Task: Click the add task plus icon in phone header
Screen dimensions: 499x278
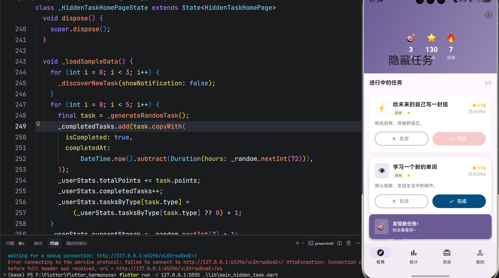Action: (x=488, y=15)
